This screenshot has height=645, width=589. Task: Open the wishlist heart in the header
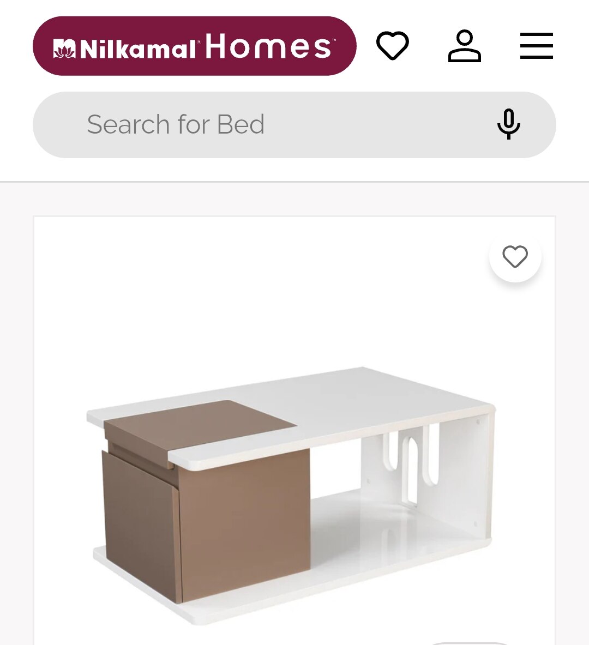(392, 45)
